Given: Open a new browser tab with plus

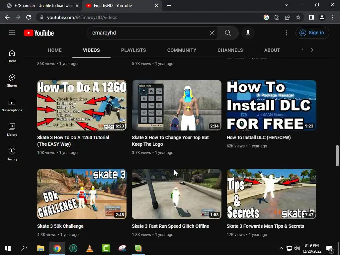Looking at the screenshot, I should point(169,6).
